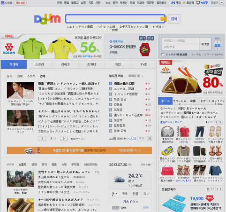Open real-time issue rank 5 강동원

[x=118, y=104]
